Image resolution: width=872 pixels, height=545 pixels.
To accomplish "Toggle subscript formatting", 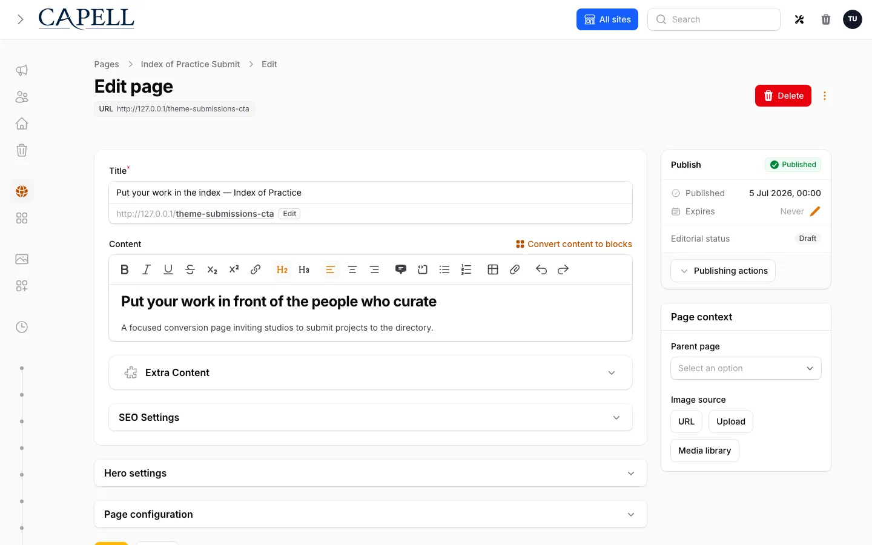I will point(212,270).
